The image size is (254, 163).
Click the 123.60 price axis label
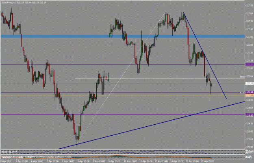(x=250, y=139)
